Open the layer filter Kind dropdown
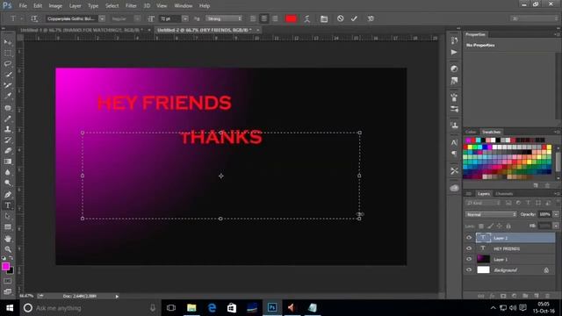This screenshot has height=316, width=562. click(x=483, y=203)
